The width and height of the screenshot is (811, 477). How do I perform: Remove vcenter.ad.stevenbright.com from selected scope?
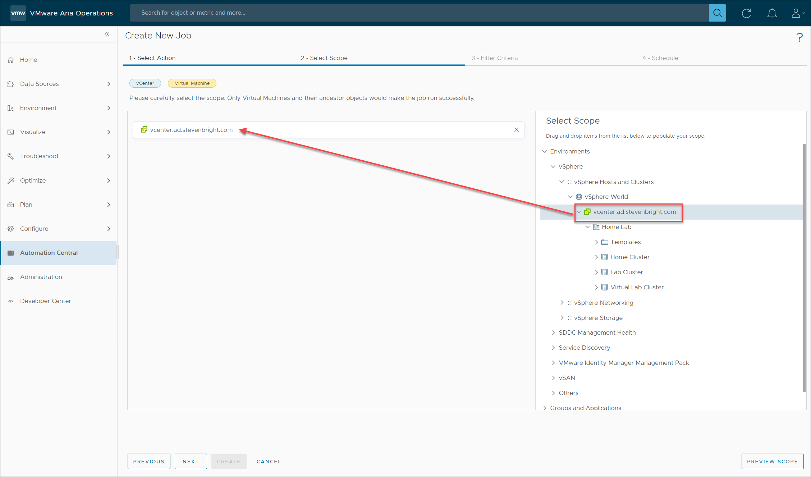coord(516,130)
